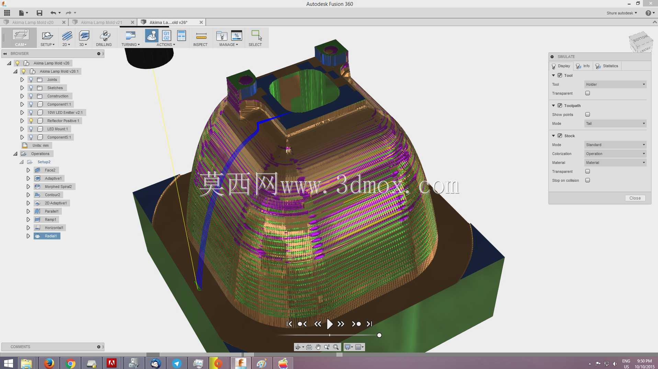Click the Save icon in title bar
Screen dimensions: 658x369
click(39, 13)
